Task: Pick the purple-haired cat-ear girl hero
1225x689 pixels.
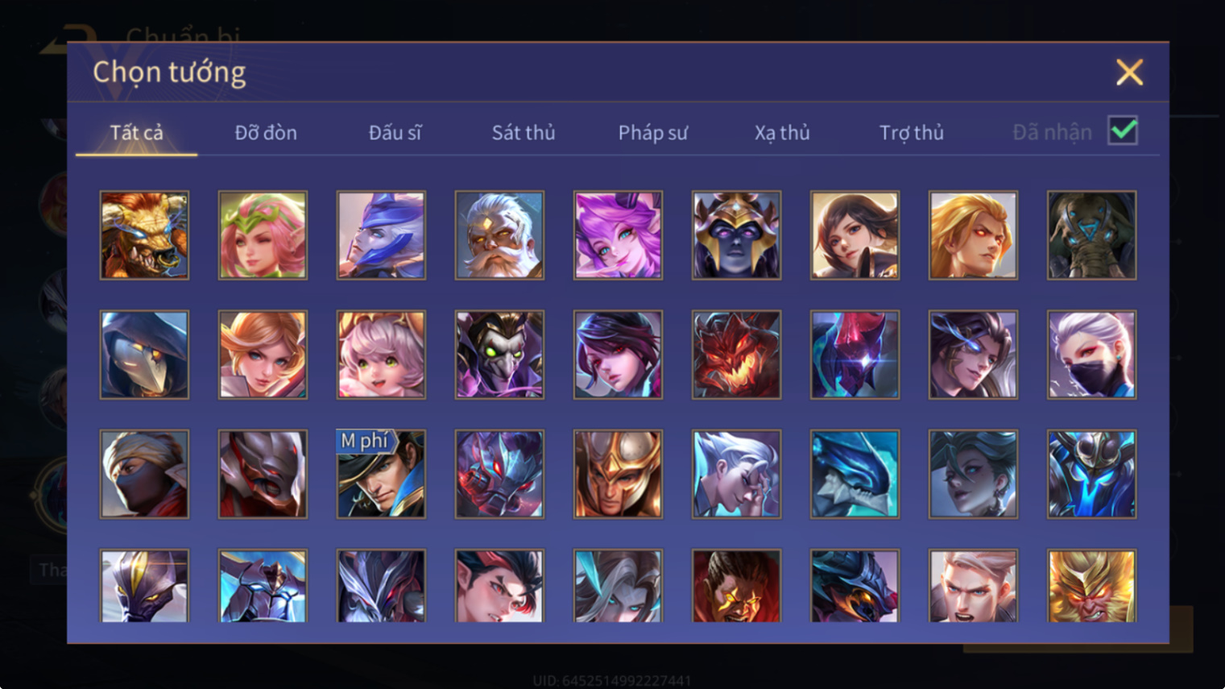Action: (618, 235)
